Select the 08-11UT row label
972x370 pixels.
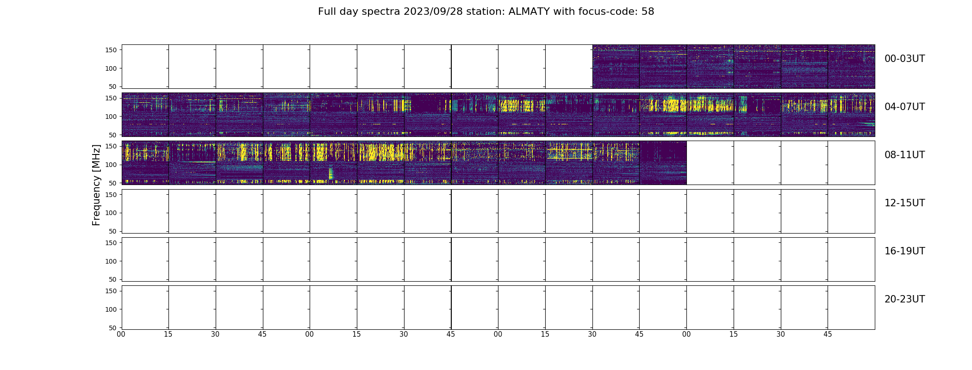(904, 155)
